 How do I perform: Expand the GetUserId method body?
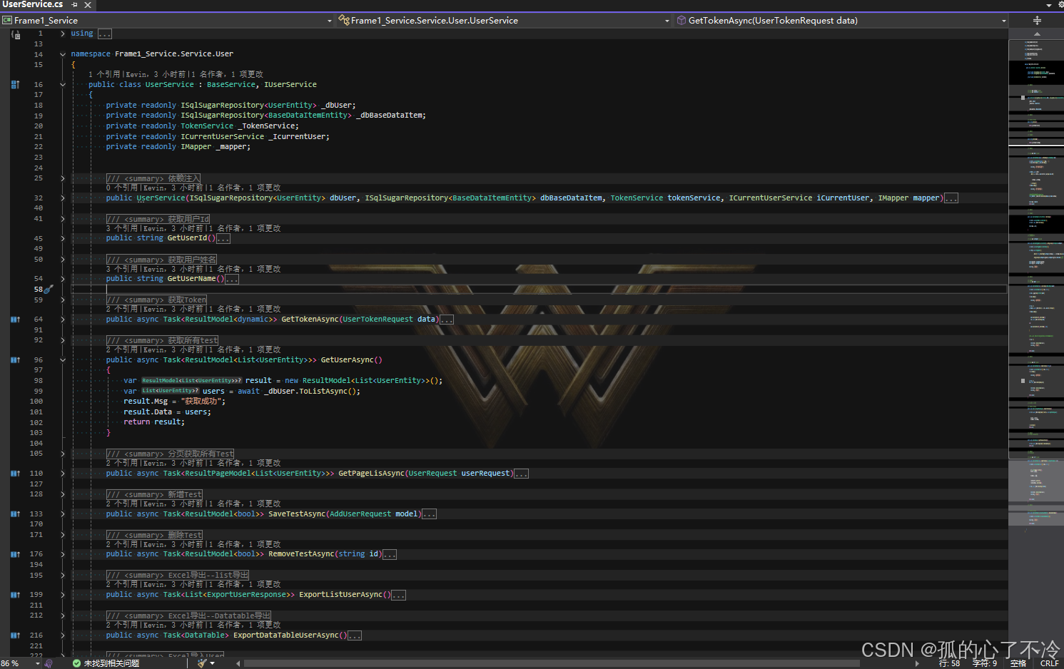coord(63,238)
